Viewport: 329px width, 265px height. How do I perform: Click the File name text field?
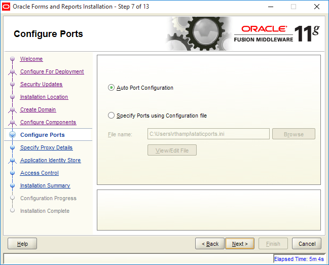208,134
